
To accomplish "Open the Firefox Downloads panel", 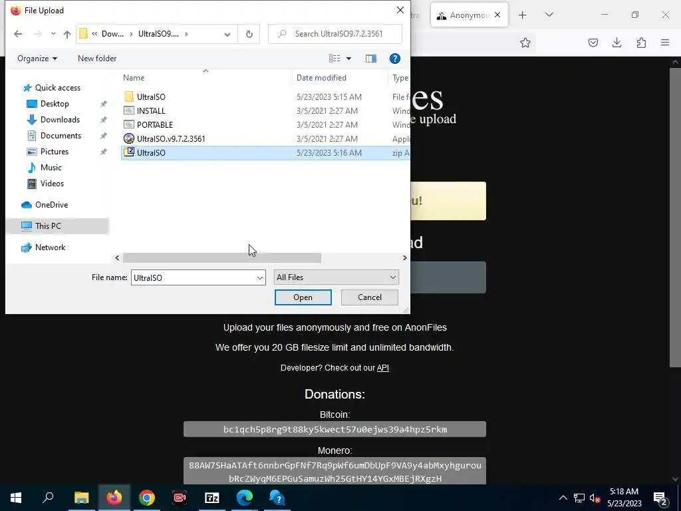I will (616, 43).
